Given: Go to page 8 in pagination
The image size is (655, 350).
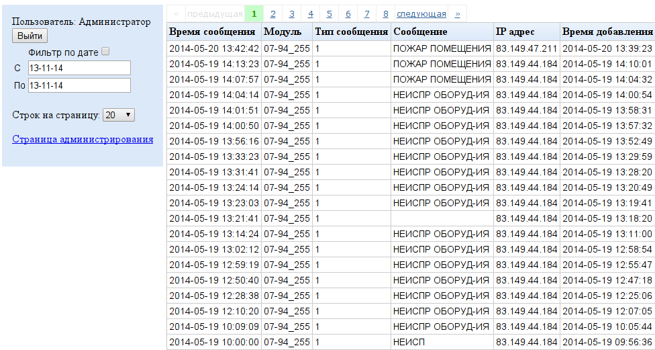Looking at the screenshot, I should point(385,13).
